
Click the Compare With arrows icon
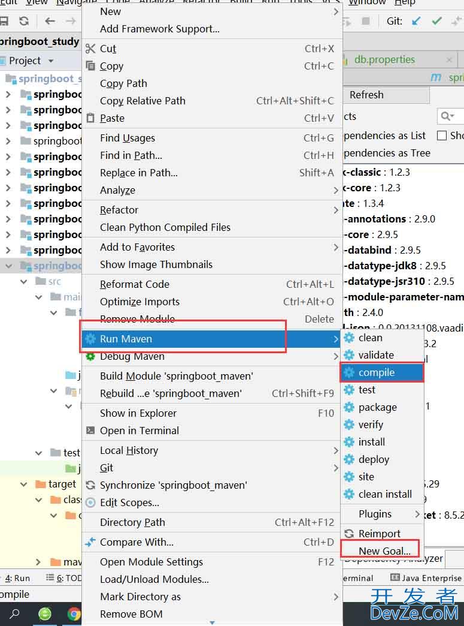[x=90, y=542]
